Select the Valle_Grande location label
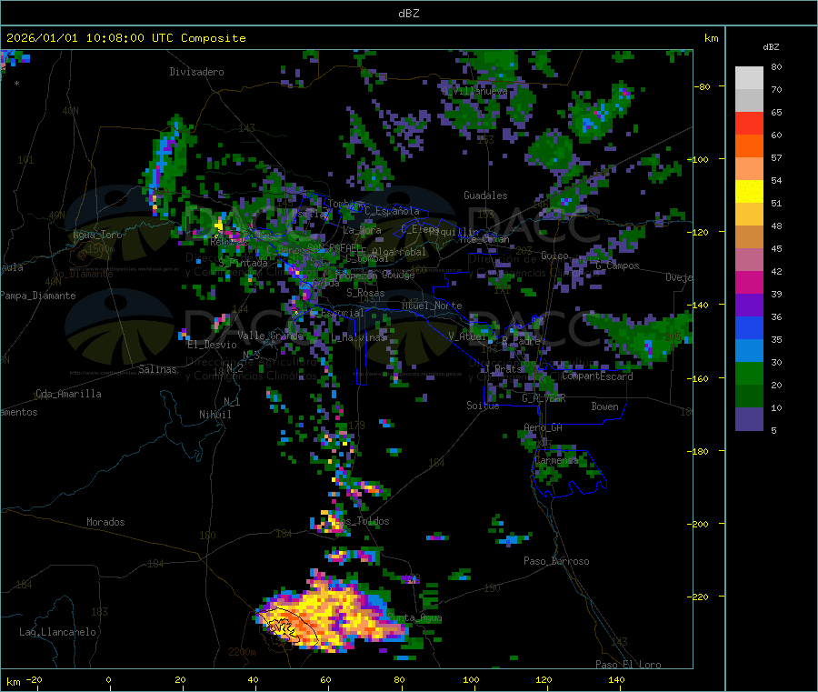 (271, 336)
